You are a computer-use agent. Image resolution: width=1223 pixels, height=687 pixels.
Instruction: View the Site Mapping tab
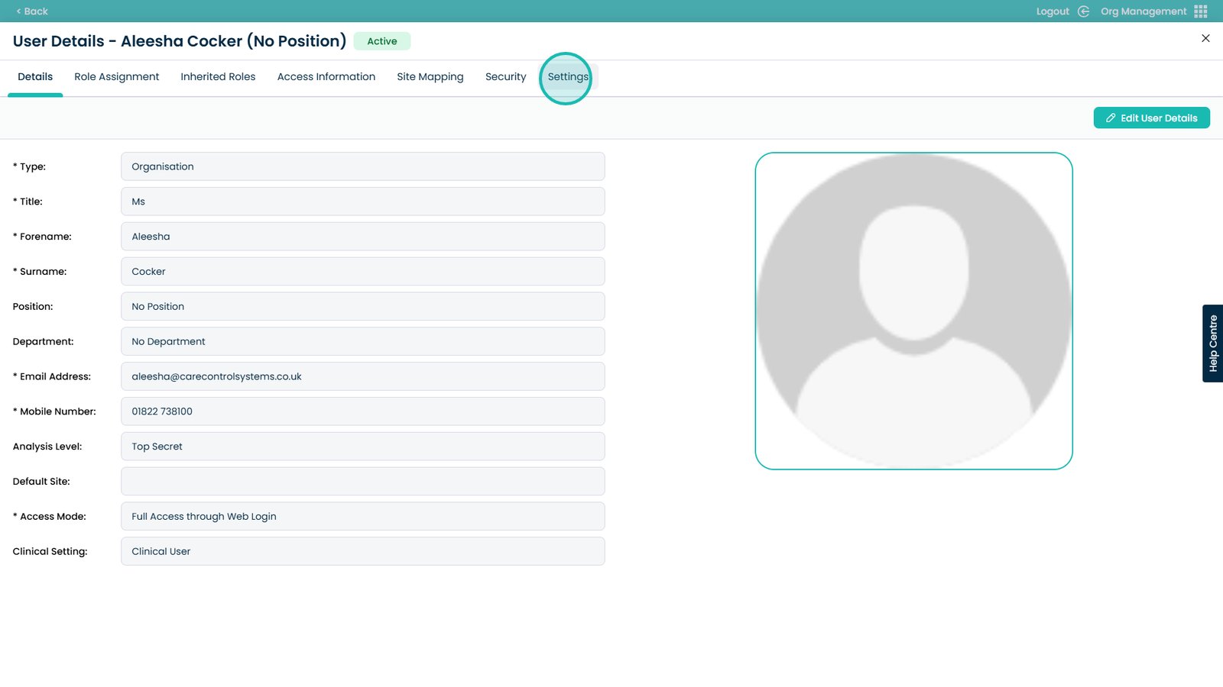click(430, 77)
